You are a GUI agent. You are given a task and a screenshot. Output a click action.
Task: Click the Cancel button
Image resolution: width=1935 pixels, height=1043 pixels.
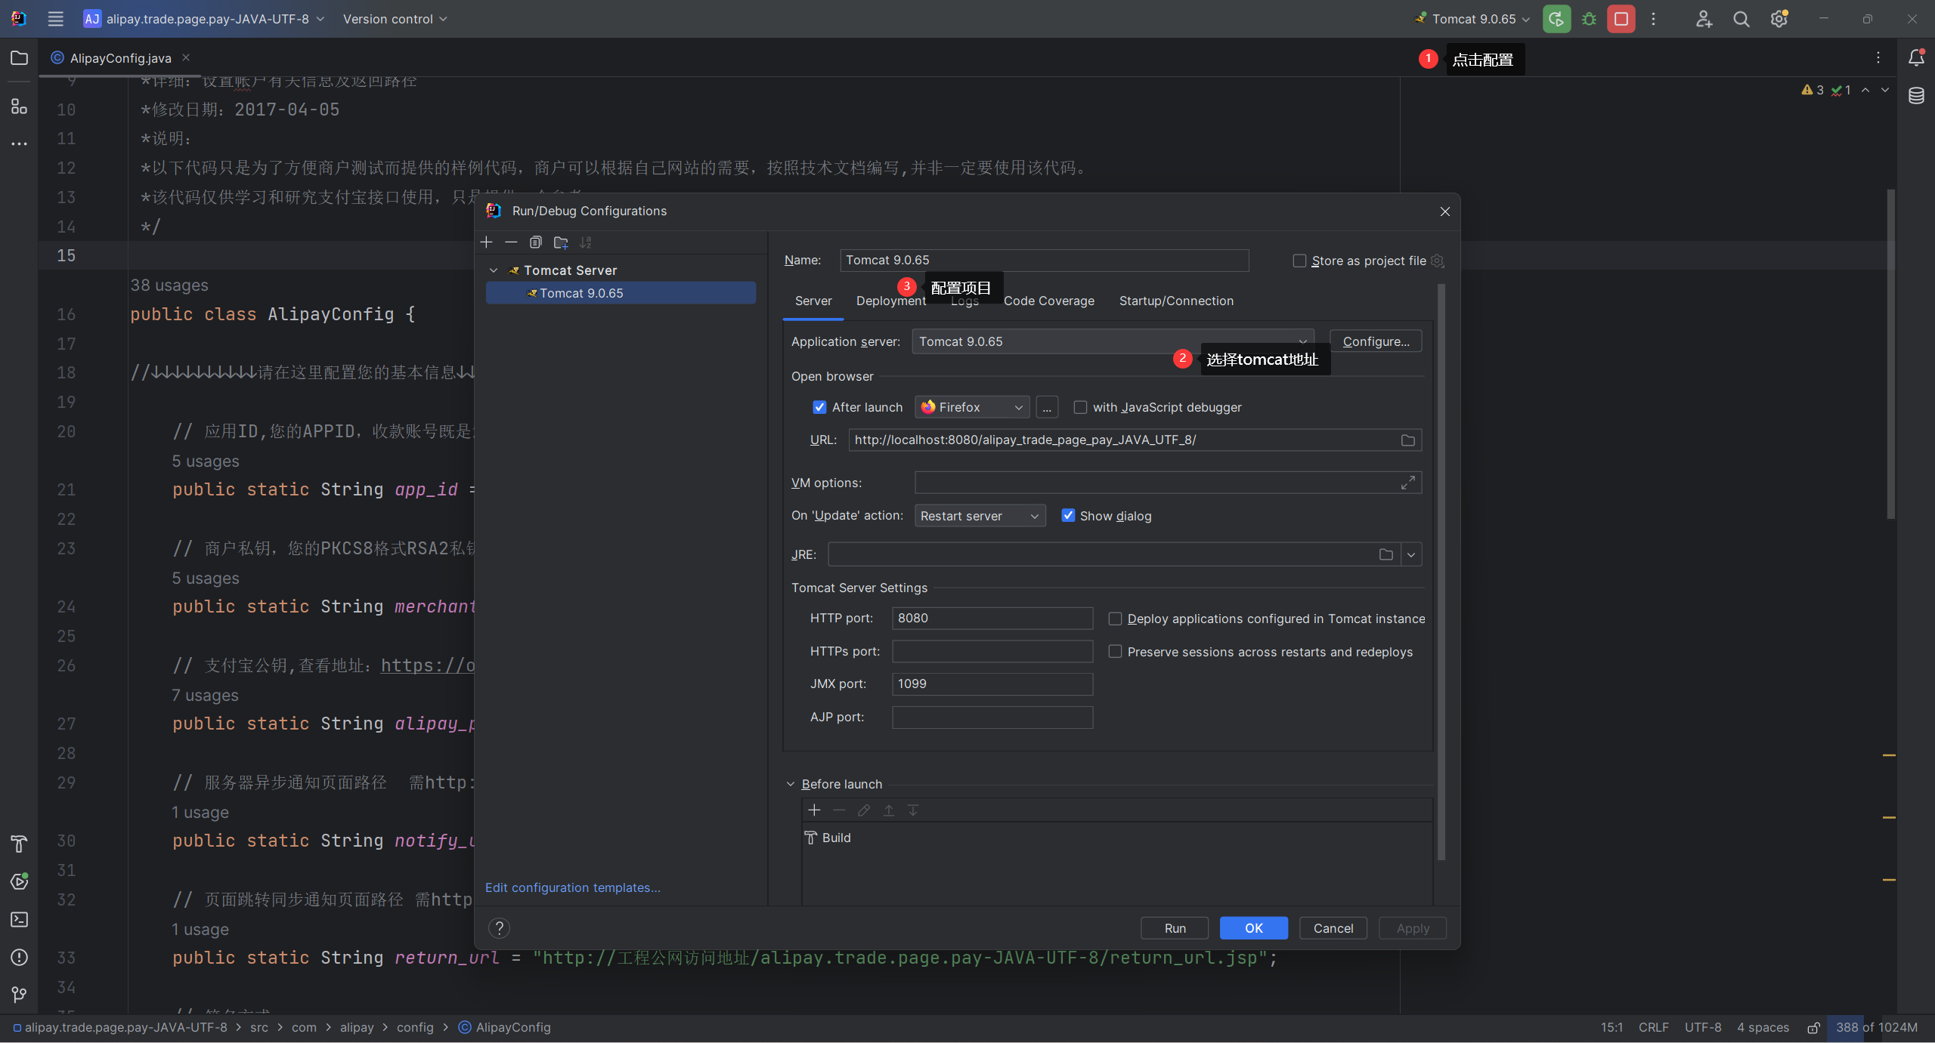pos(1333,928)
